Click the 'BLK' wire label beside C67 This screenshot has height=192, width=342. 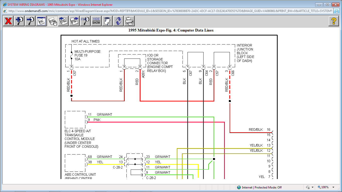click(x=185, y=81)
